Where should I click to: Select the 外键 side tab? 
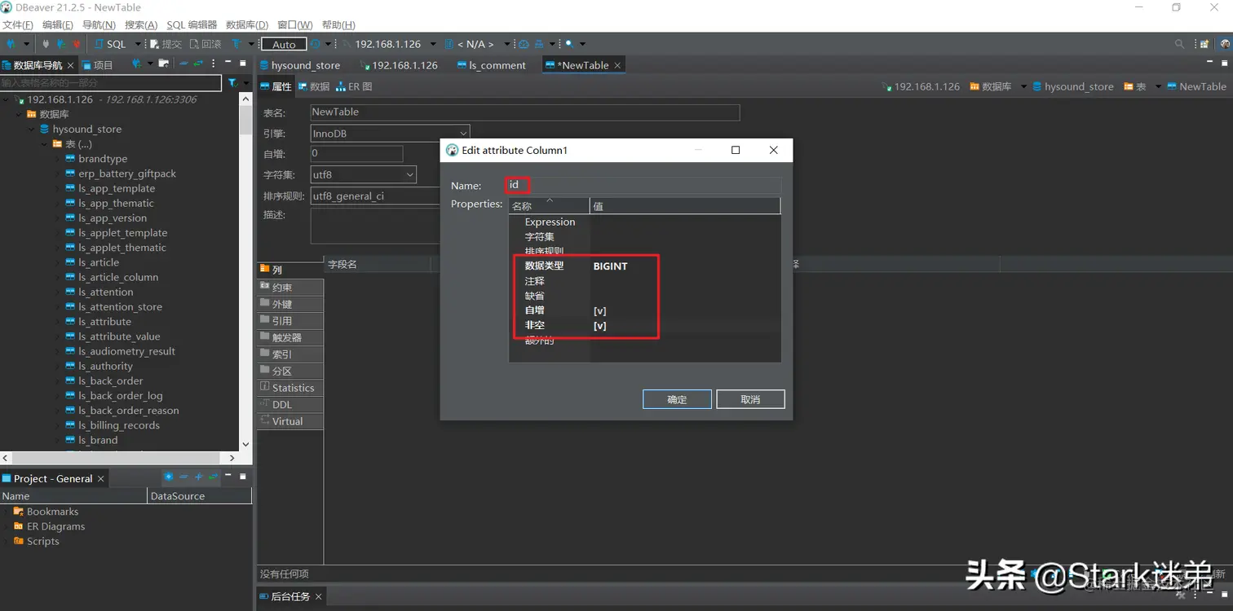tap(290, 304)
